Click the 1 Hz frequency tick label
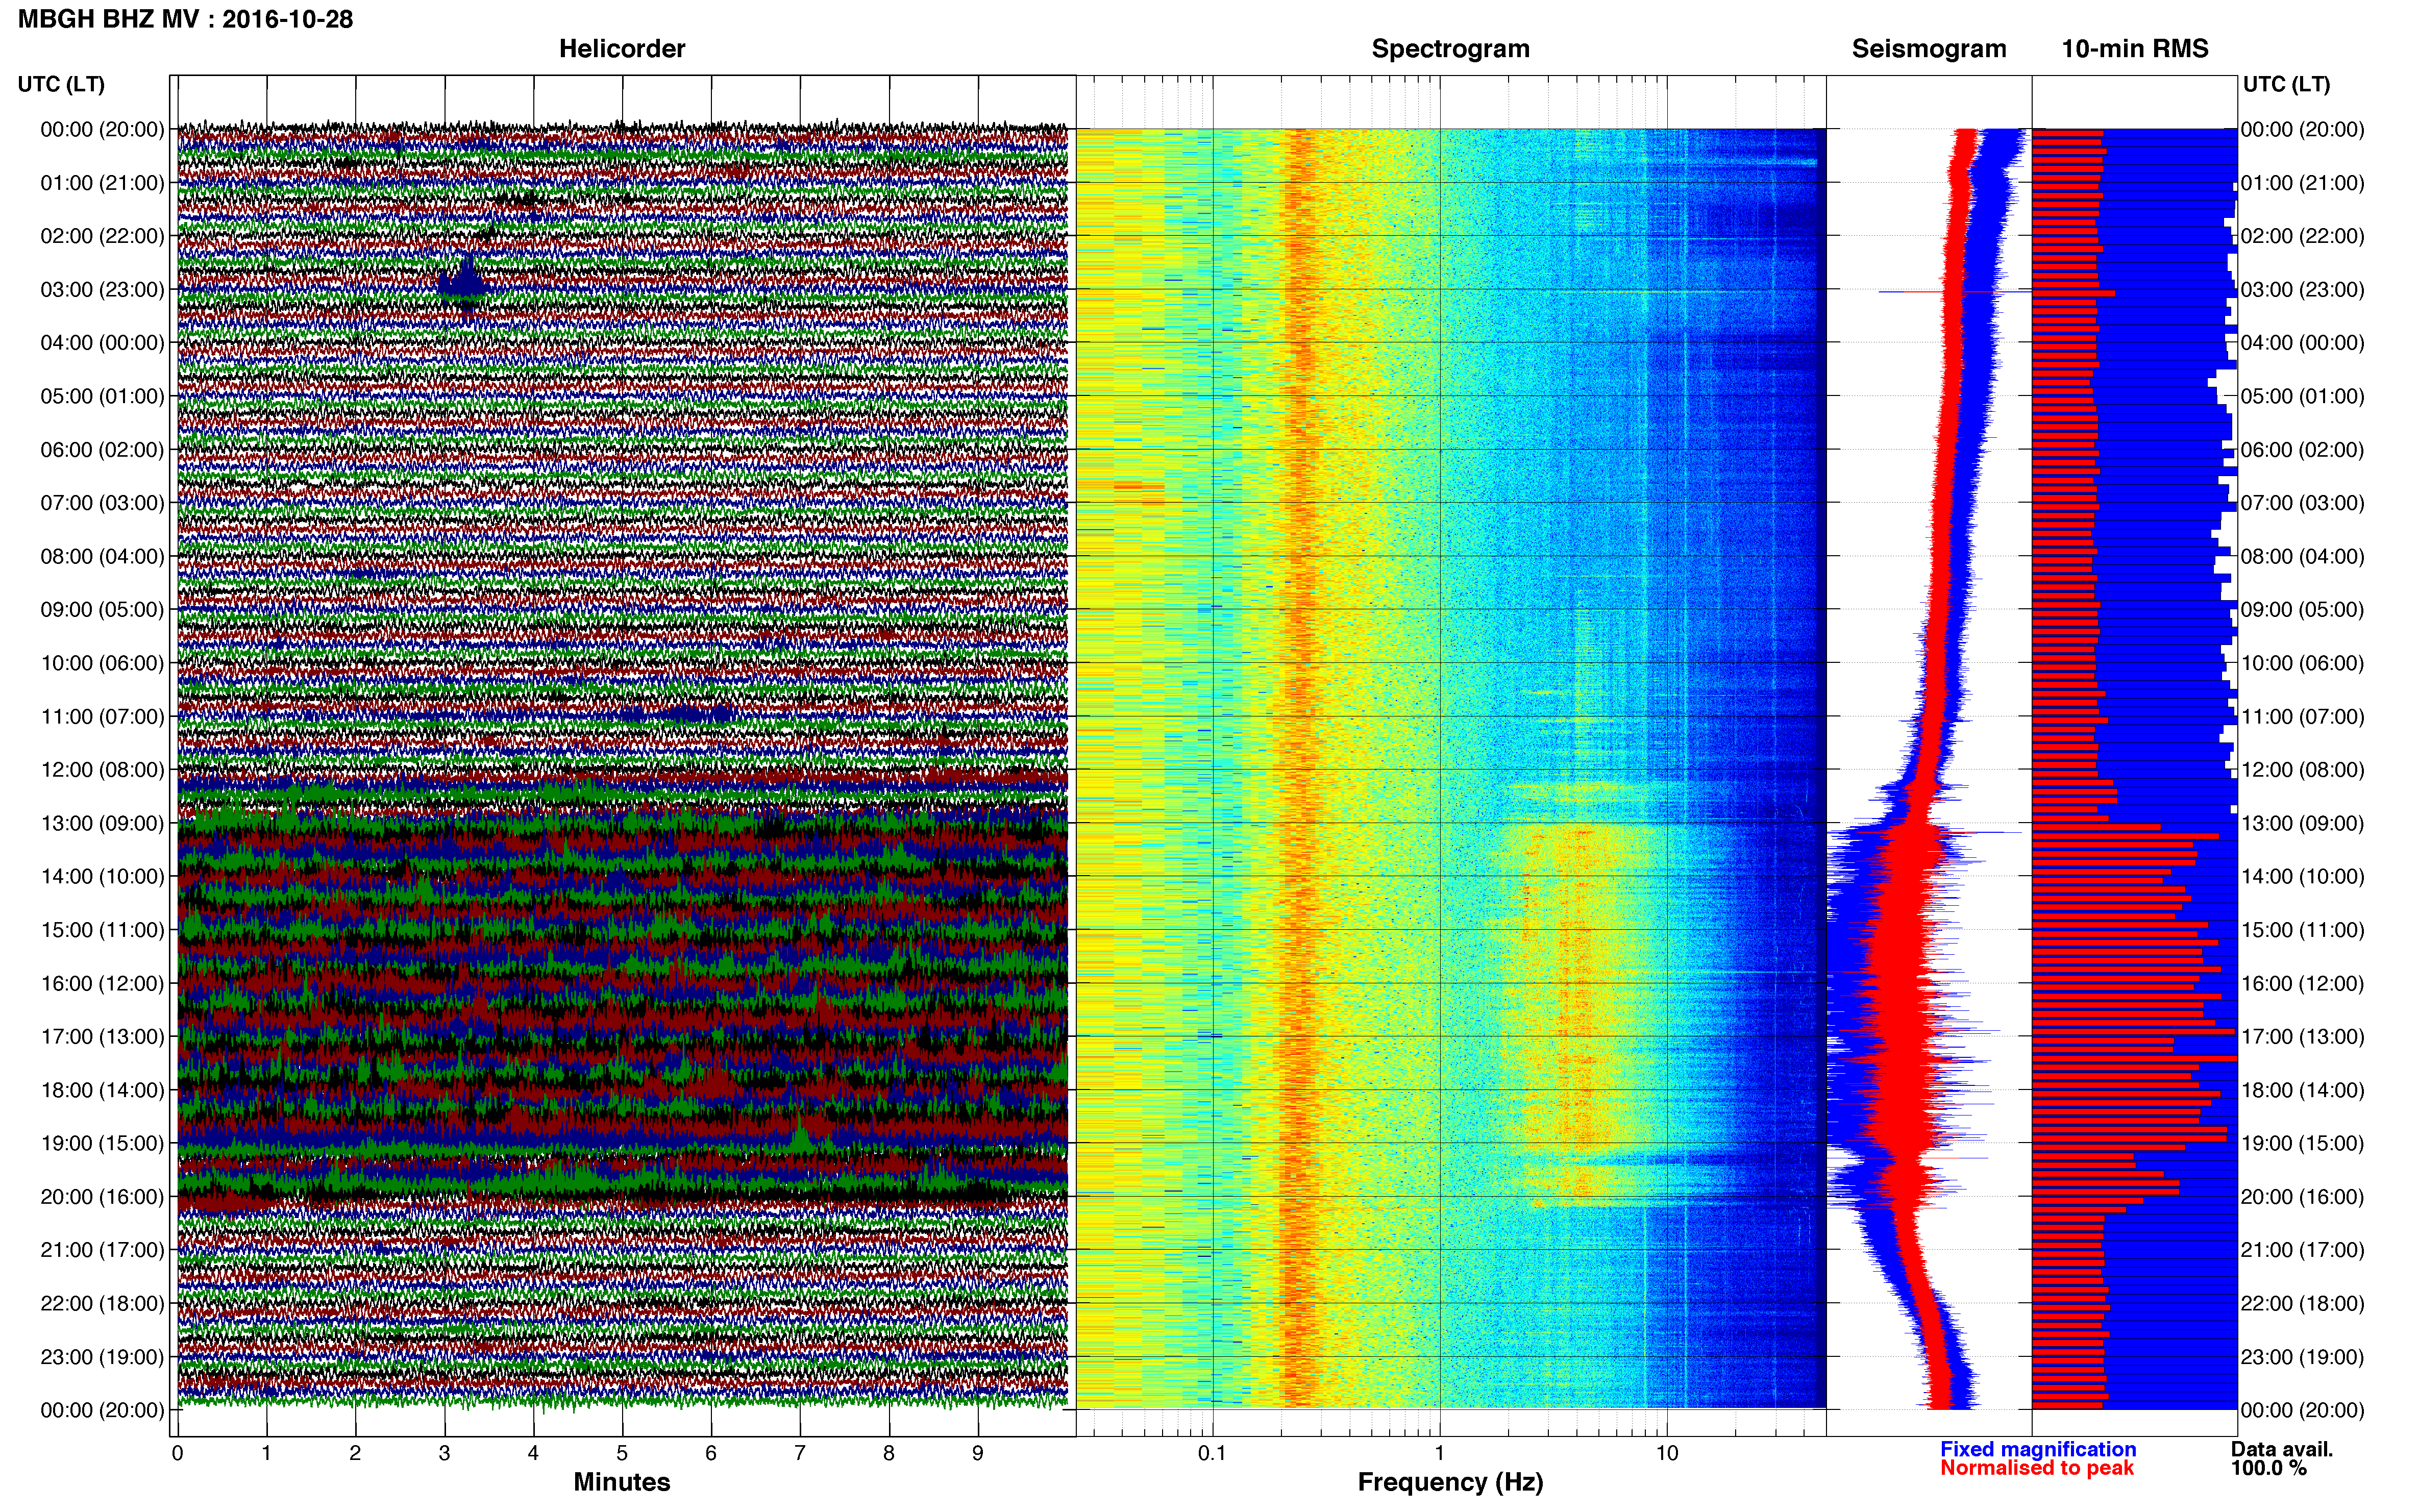The image size is (2419, 1512). tap(1440, 1454)
